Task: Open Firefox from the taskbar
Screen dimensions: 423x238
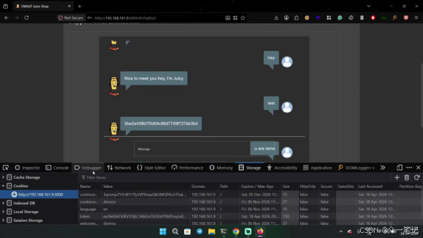Action: click(260, 231)
